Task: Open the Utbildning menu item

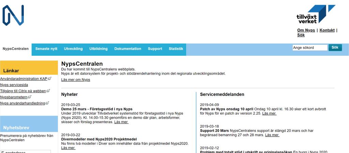Action: pyautogui.click(x=98, y=49)
